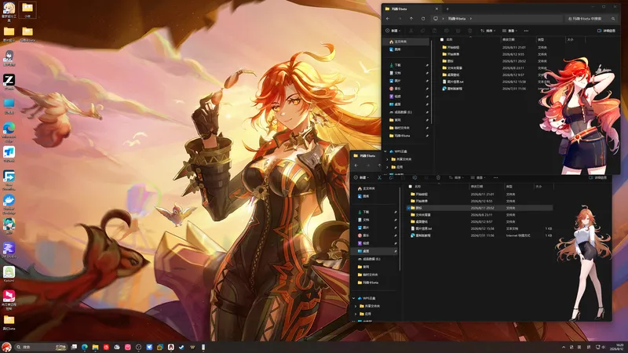Click Rename icon in upper Explorer toolbar
Screen dimensions: 628x353
[446, 31]
